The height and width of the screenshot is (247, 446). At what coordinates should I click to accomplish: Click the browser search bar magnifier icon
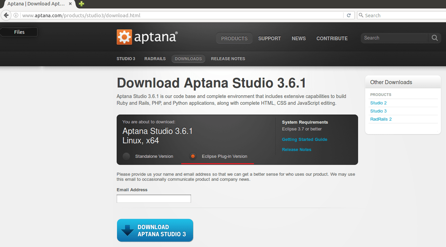point(361,15)
